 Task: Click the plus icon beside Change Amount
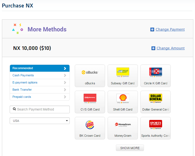click(153, 48)
